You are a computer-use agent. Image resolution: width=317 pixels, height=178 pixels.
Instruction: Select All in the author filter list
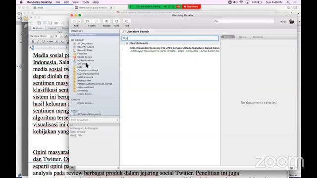click(x=94, y=125)
